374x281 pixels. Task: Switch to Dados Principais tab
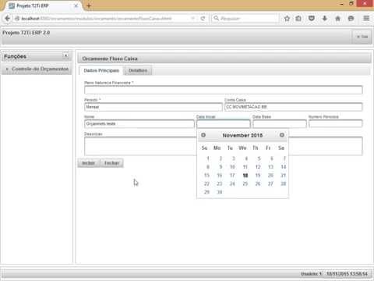click(x=101, y=70)
